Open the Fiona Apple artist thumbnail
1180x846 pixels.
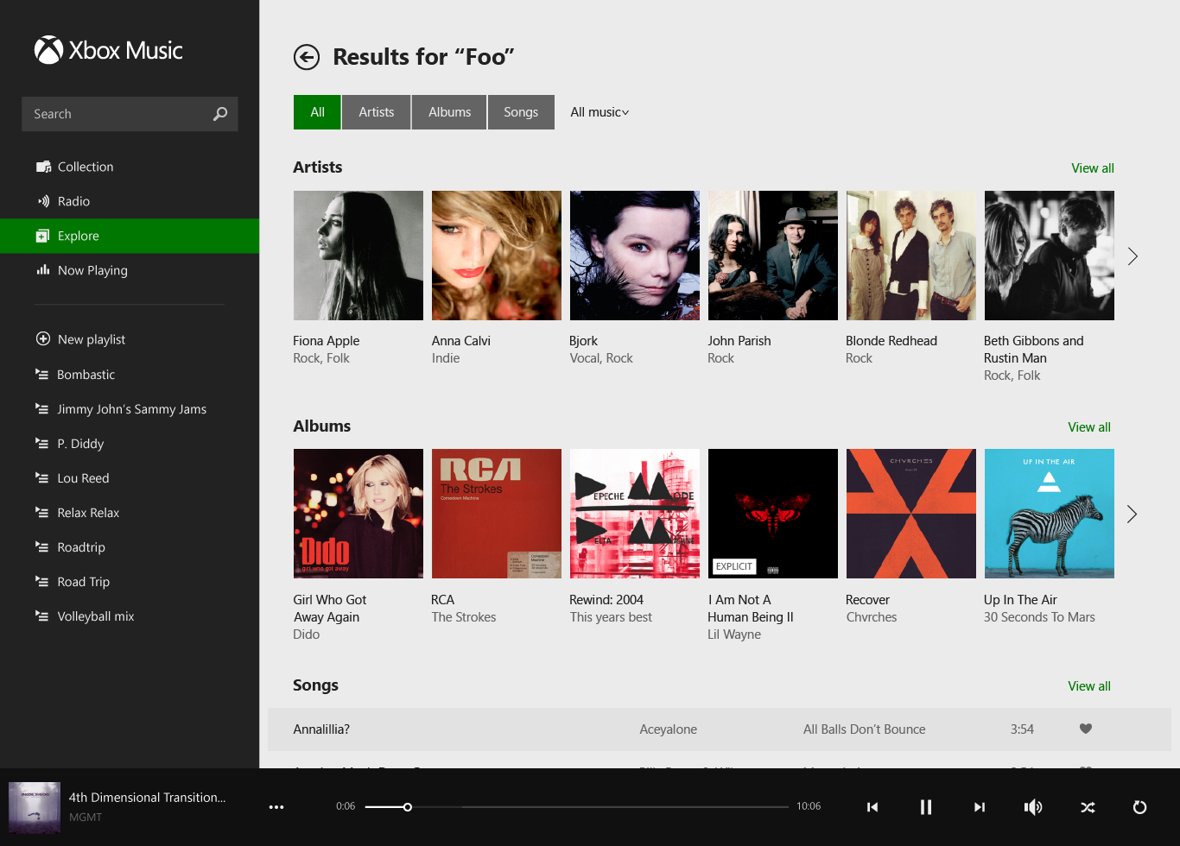(358, 256)
